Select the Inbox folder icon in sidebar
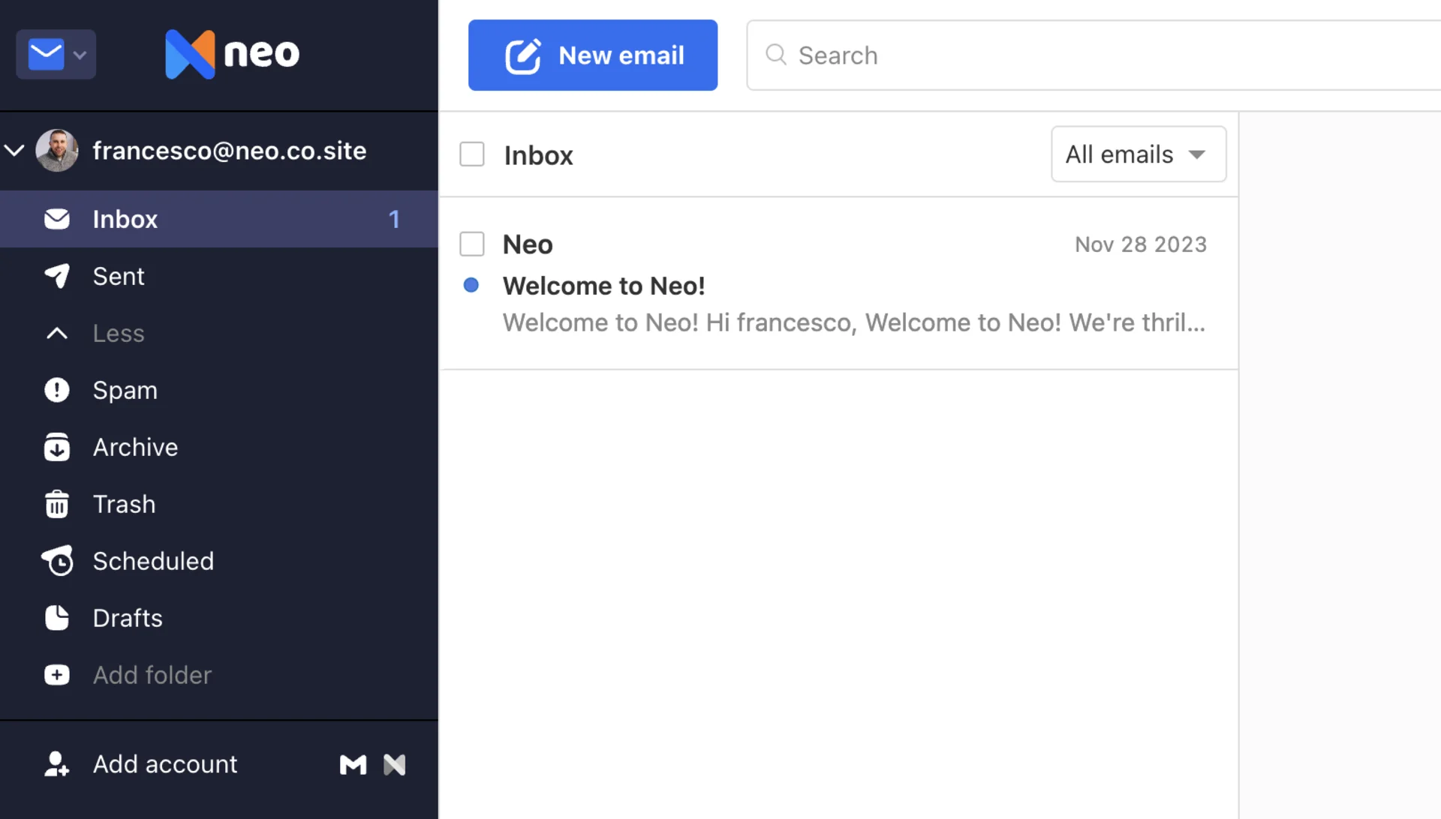The image size is (1441, 819). pos(57,218)
